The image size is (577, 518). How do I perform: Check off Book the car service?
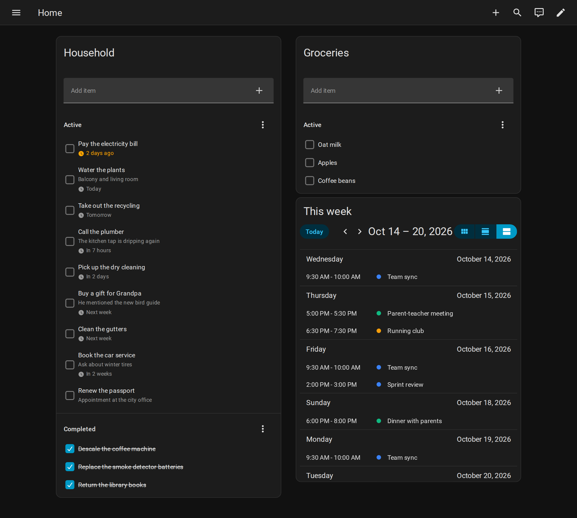70,365
